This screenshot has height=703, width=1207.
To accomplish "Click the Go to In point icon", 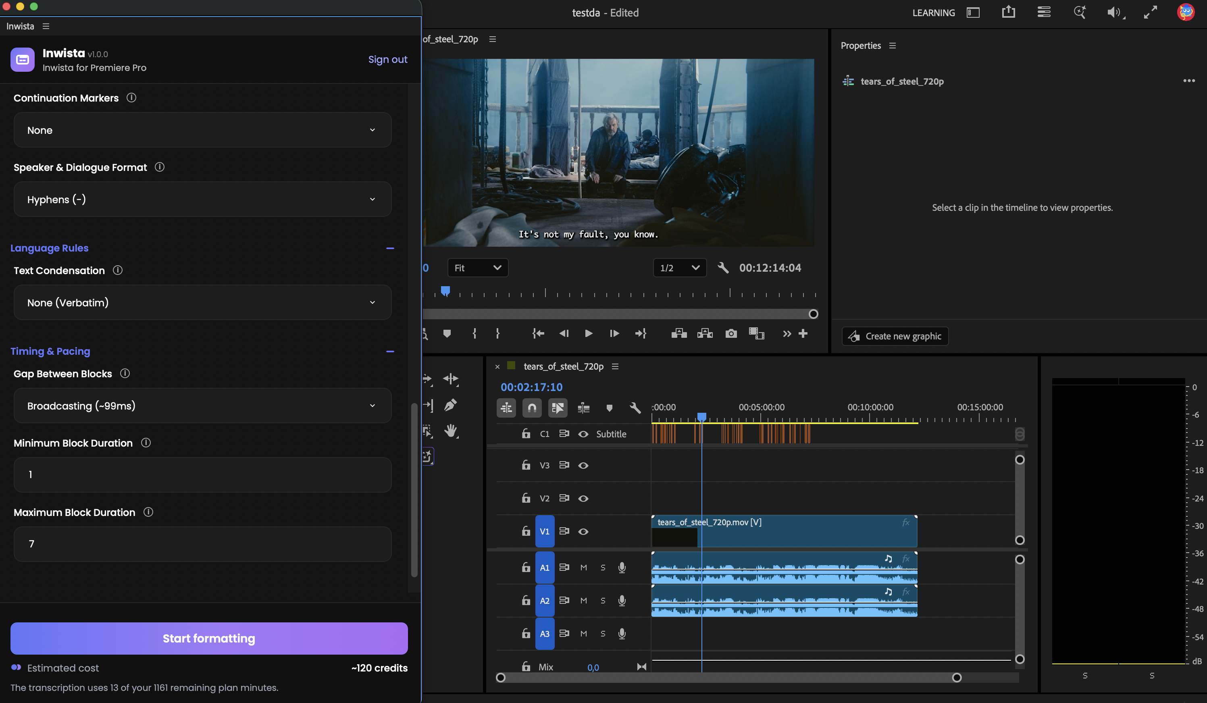I will click(x=538, y=333).
